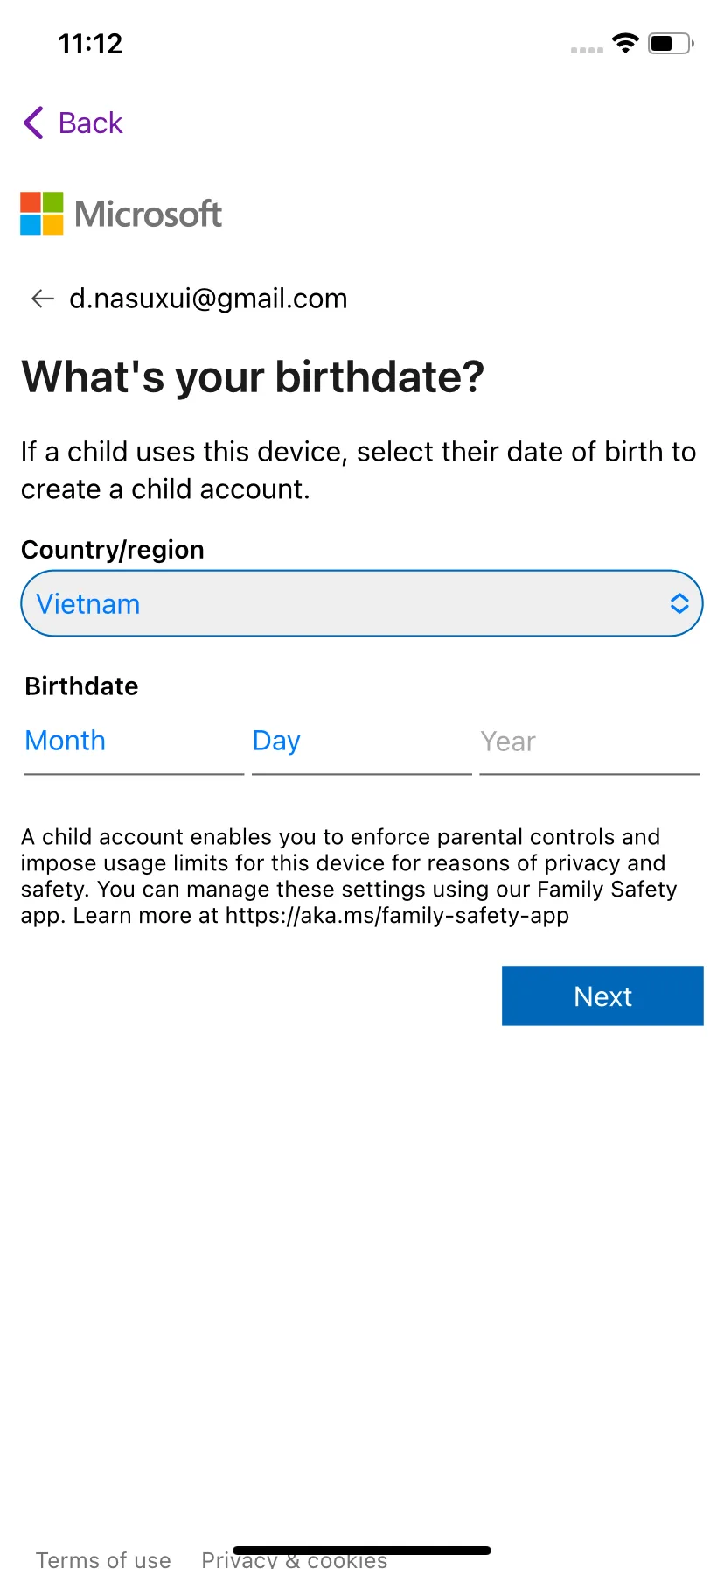Tap the Back text in navigation bar
The width and height of the screenshot is (724, 1569).
(x=90, y=123)
